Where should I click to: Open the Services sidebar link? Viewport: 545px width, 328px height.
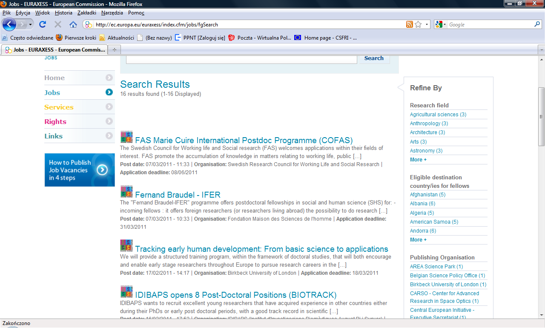tap(59, 107)
